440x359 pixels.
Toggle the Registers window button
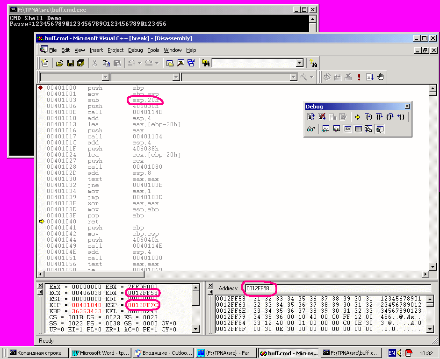point(347,129)
